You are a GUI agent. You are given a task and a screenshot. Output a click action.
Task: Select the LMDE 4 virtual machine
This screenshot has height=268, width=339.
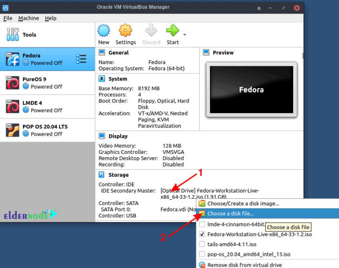(47, 107)
